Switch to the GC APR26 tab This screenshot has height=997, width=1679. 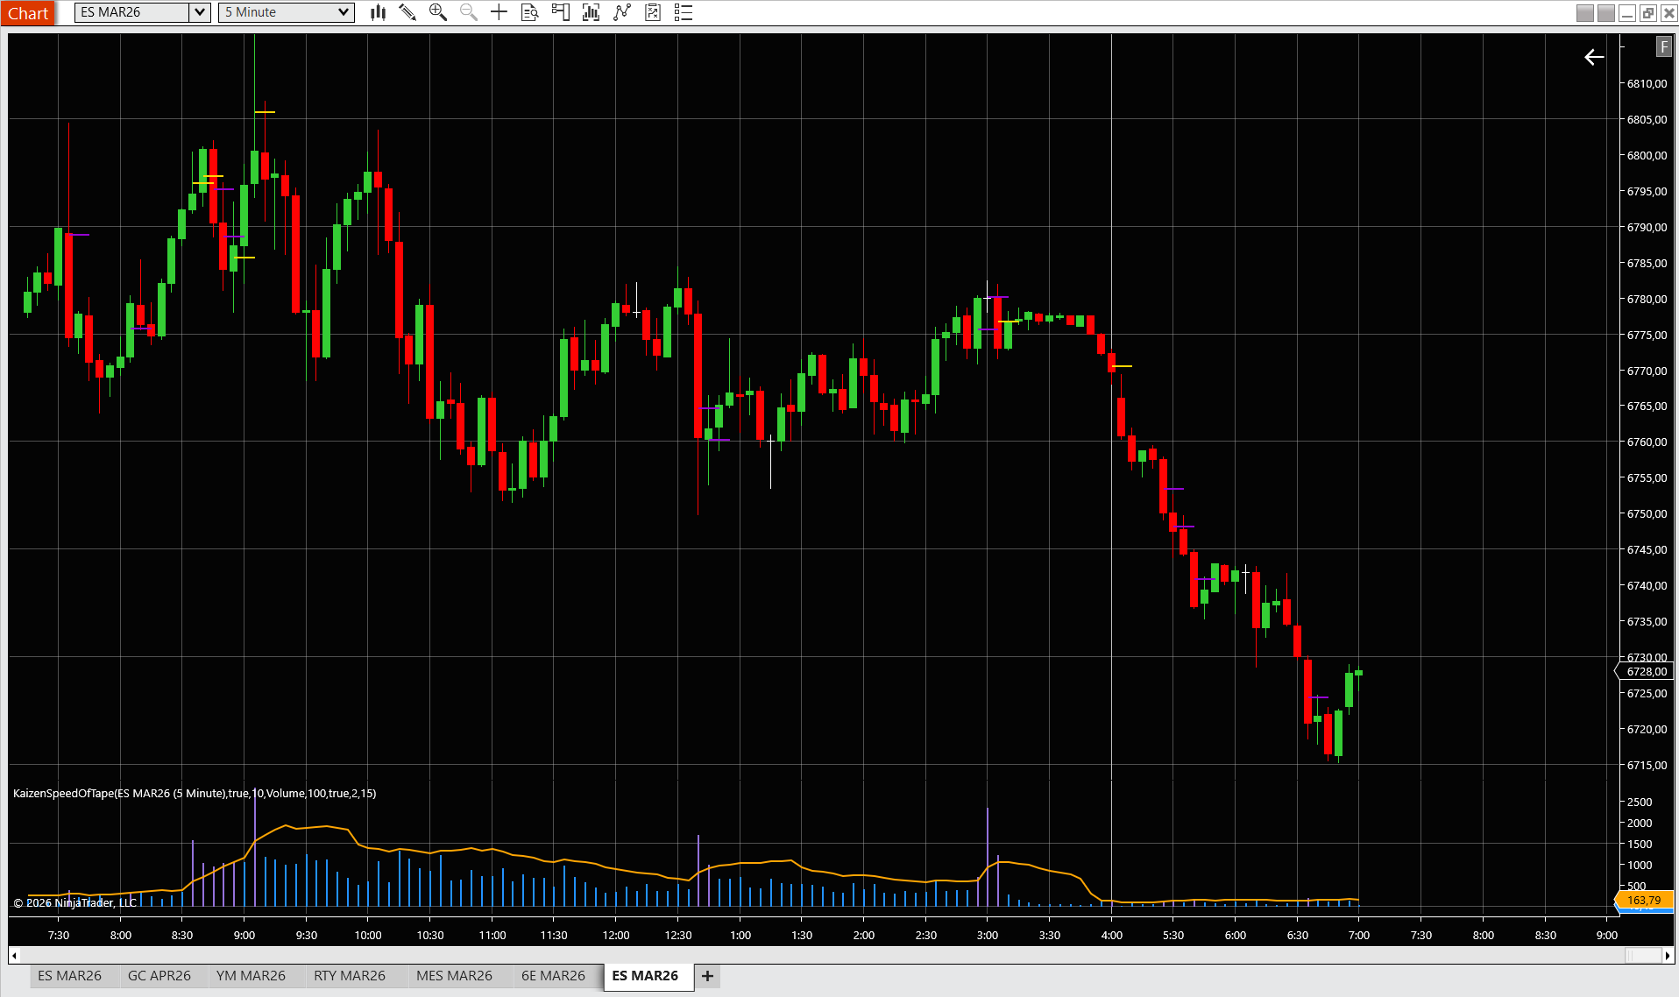pyautogui.click(x=159, y=976)
